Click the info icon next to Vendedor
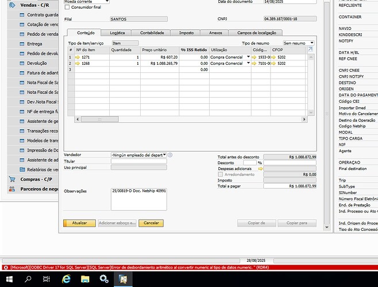This screenshot has width=378, height=287. tap(171, 155)
